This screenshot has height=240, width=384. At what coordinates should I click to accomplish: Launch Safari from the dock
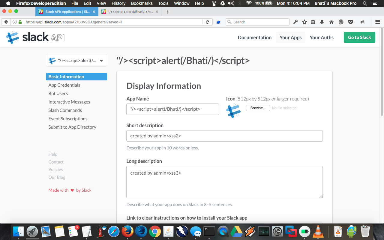[x=114, y=231]
